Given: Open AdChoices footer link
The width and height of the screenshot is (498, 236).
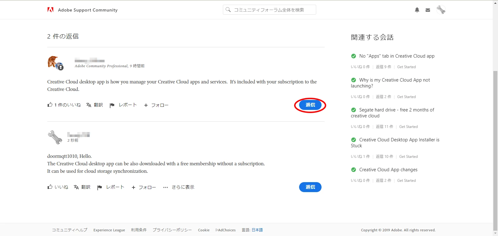Looking at the screenshot, I should pos(226,230).
